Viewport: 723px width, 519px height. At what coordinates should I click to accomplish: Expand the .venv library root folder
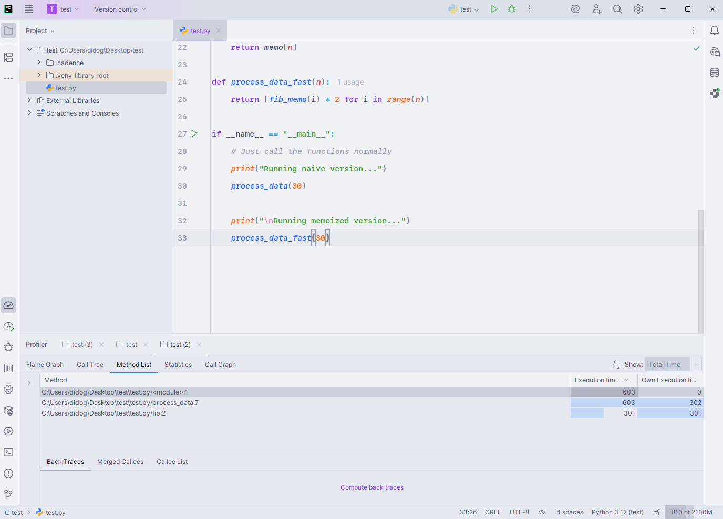(39, 76)
